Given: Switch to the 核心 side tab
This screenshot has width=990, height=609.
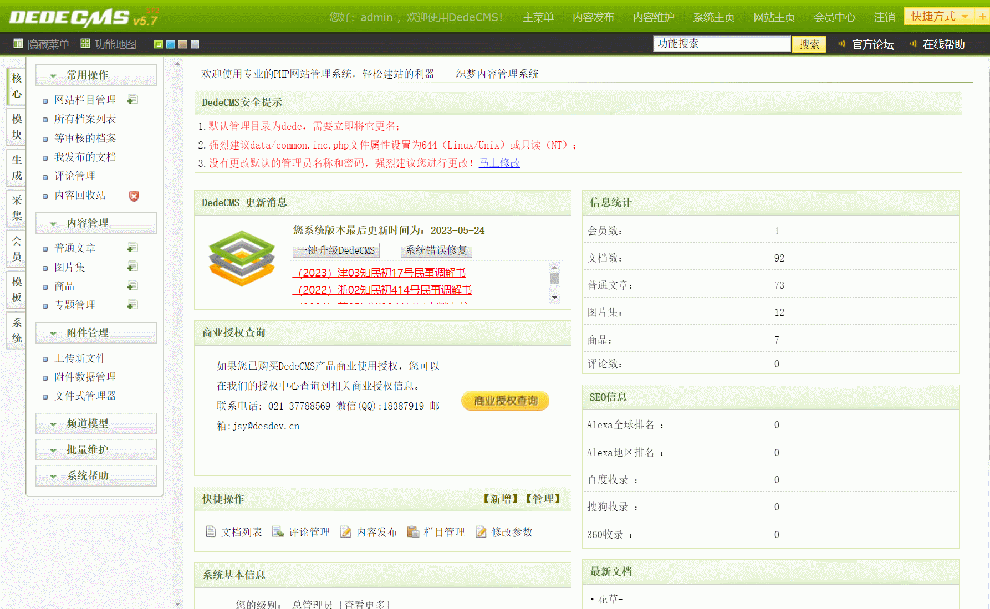Looking at the screenshot, I should point(17,86).
